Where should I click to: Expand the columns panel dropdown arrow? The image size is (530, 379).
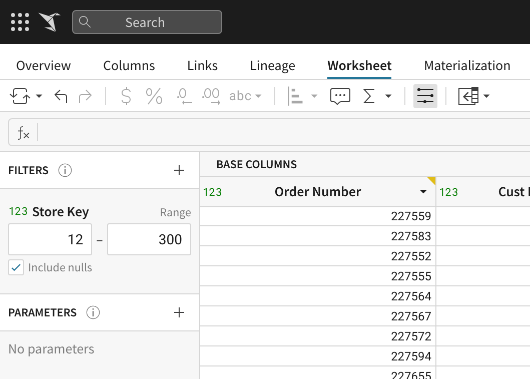(486, 96)
